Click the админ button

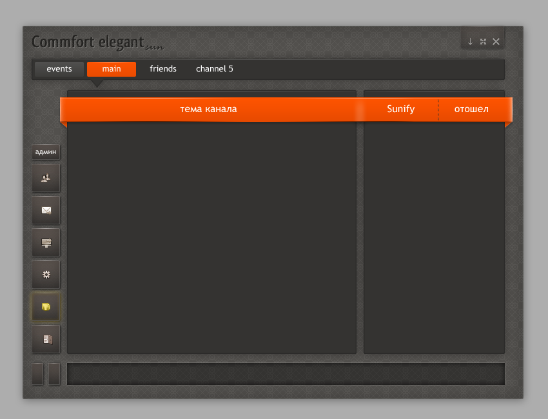click(46, 152)
